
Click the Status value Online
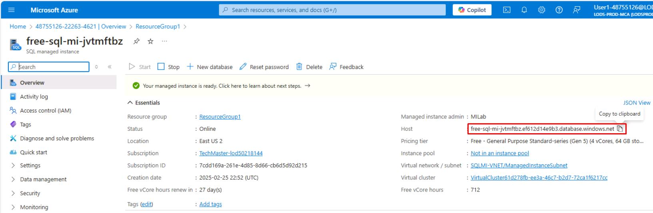coord(208,129)
